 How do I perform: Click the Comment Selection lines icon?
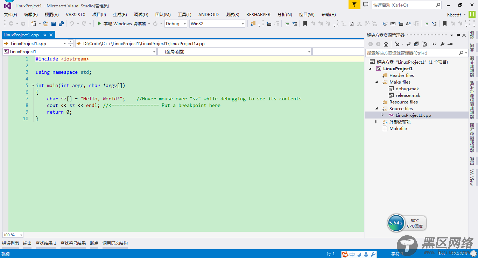click(287, 23)
